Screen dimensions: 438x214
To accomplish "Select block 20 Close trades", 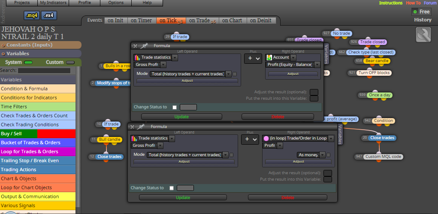I will (x=382, y=138).
